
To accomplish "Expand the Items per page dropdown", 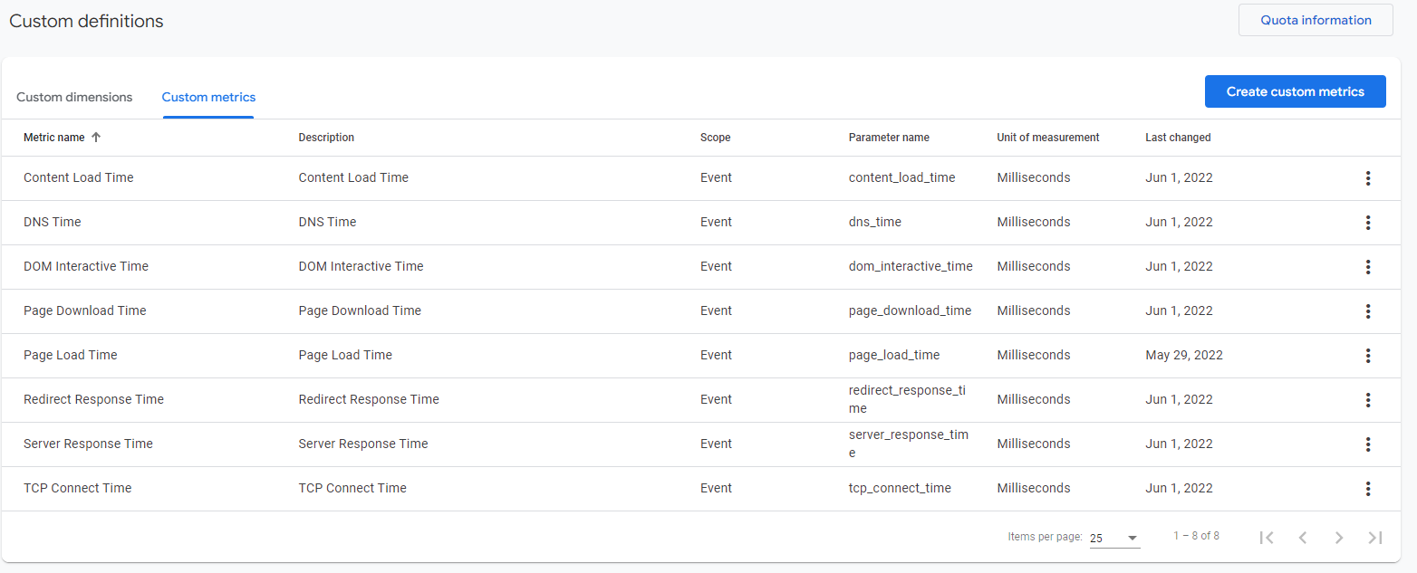I will [x=1114, y=539].
